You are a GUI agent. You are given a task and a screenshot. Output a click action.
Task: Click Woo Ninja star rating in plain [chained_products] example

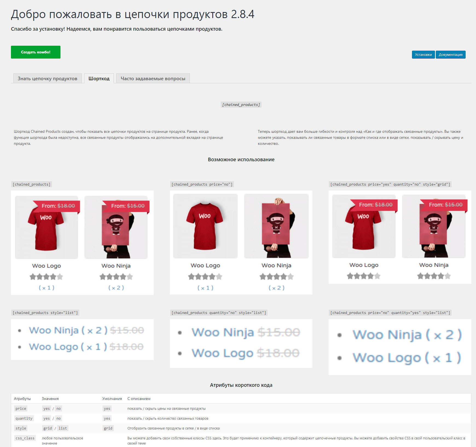pos(116,277)
